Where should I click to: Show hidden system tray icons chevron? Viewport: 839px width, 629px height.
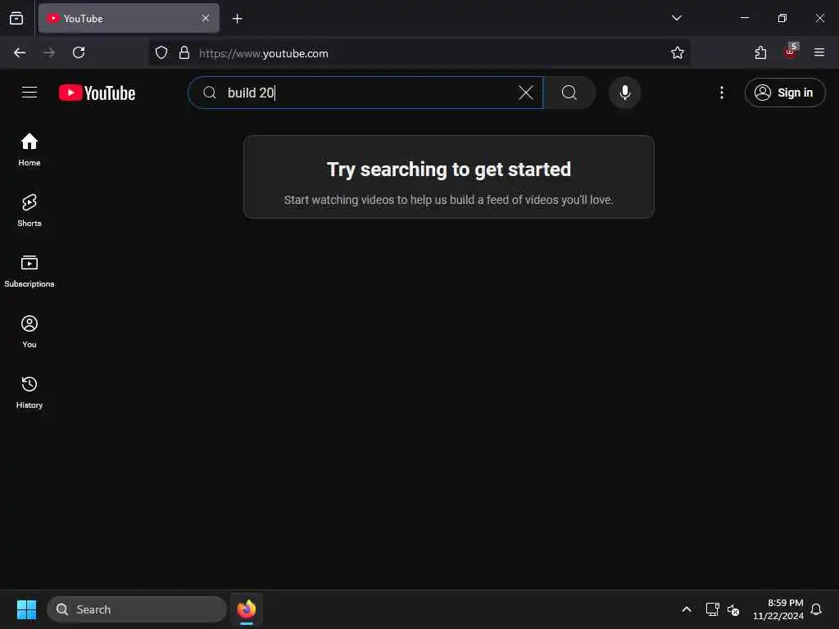point(687,609)
